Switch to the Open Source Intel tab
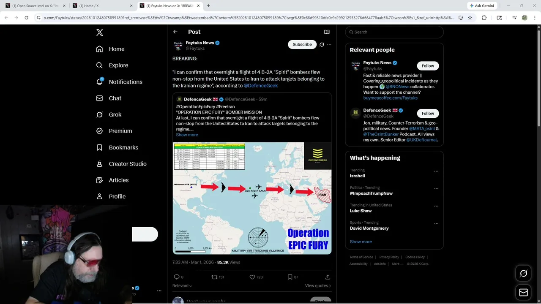This screenshot has height=304, width=541. point(35,6)
